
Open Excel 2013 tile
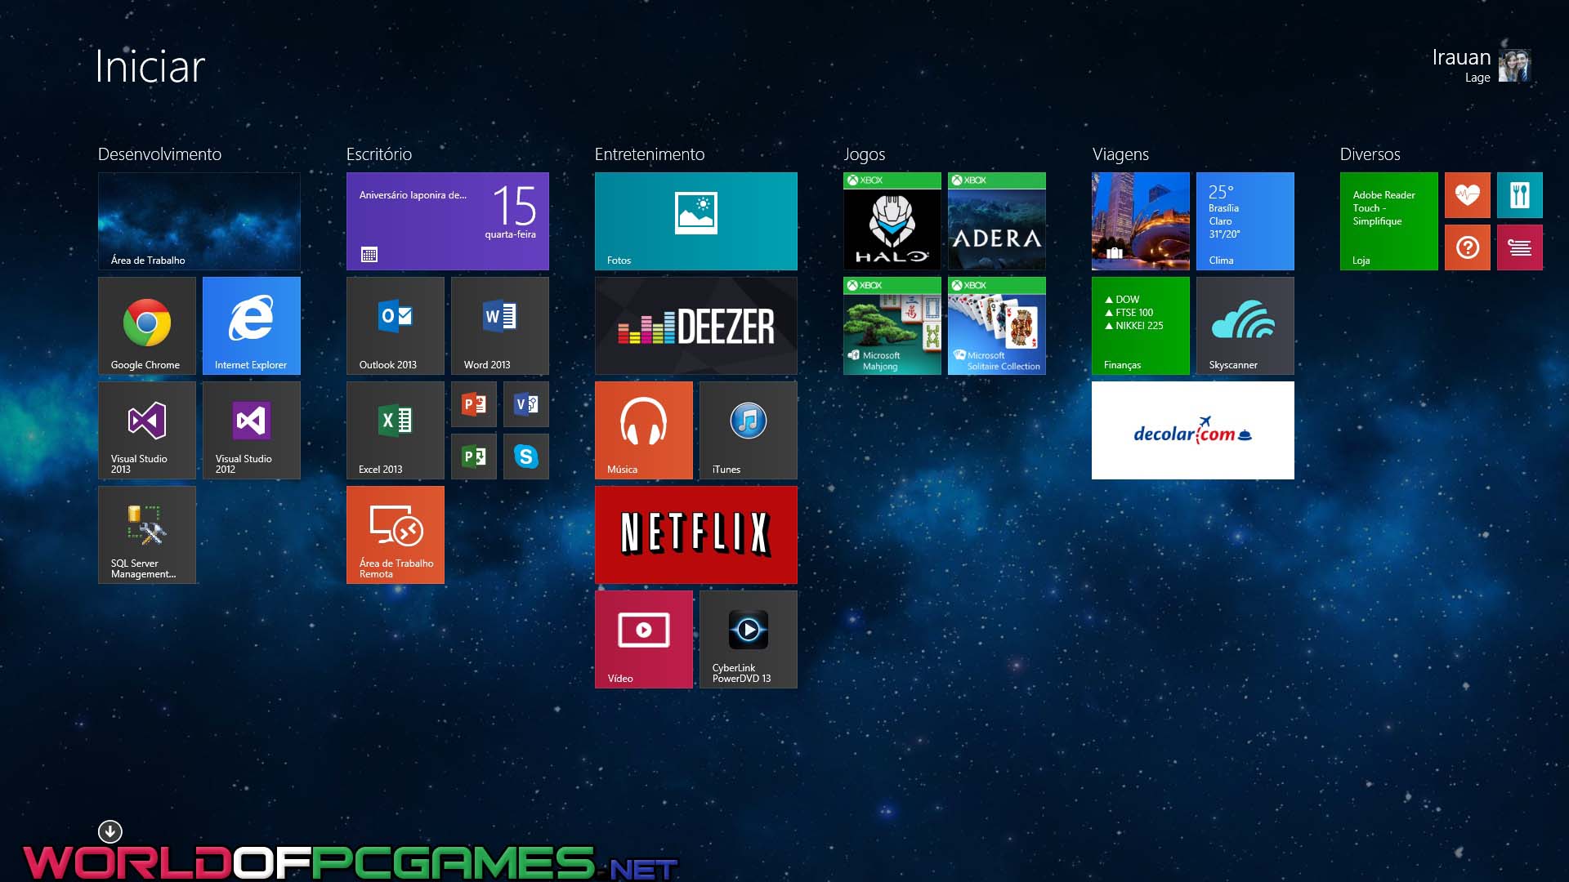[x=396, y=430]
